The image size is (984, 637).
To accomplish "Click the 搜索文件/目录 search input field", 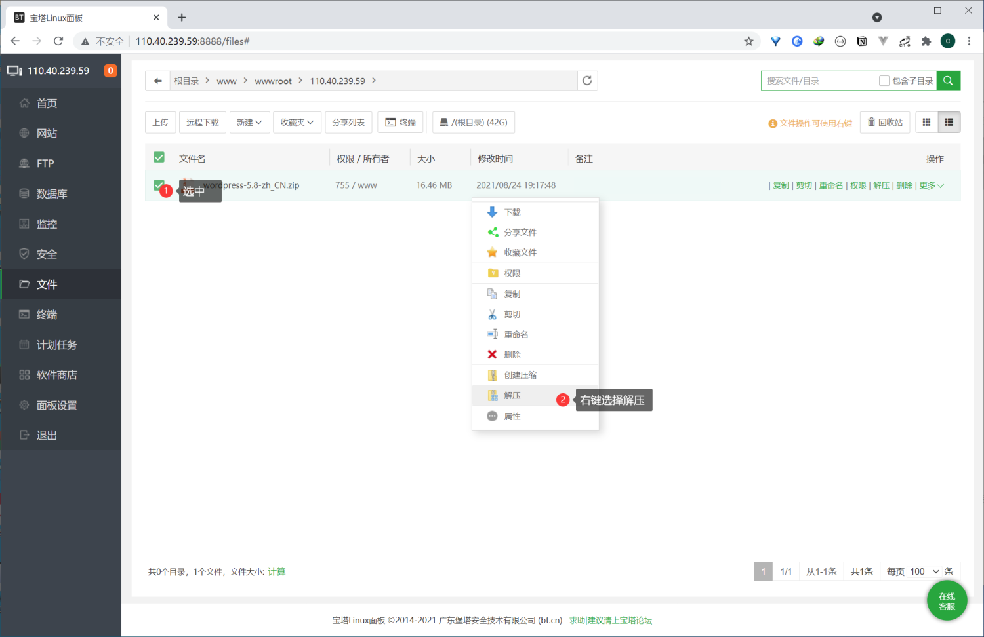I will point(820,81).
